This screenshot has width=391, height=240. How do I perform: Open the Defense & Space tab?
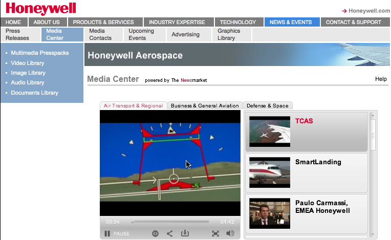click(268, 106)
